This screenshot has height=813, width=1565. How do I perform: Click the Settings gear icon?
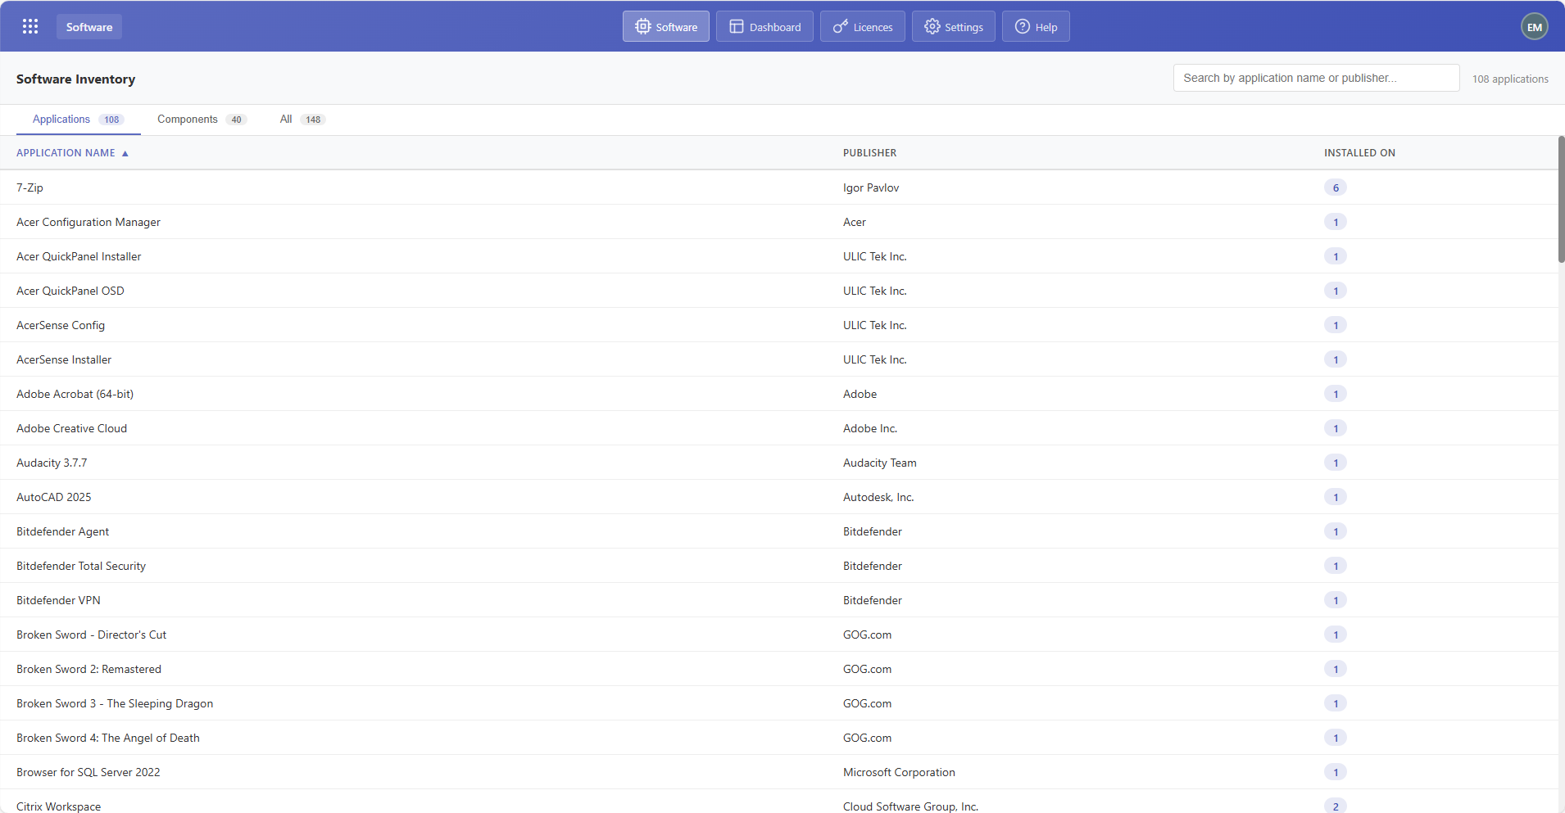pos(932,26)
